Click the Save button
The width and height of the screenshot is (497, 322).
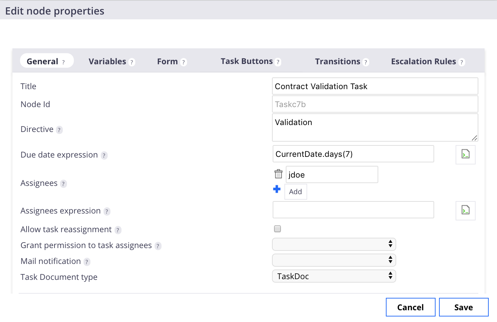pos(464,307)
